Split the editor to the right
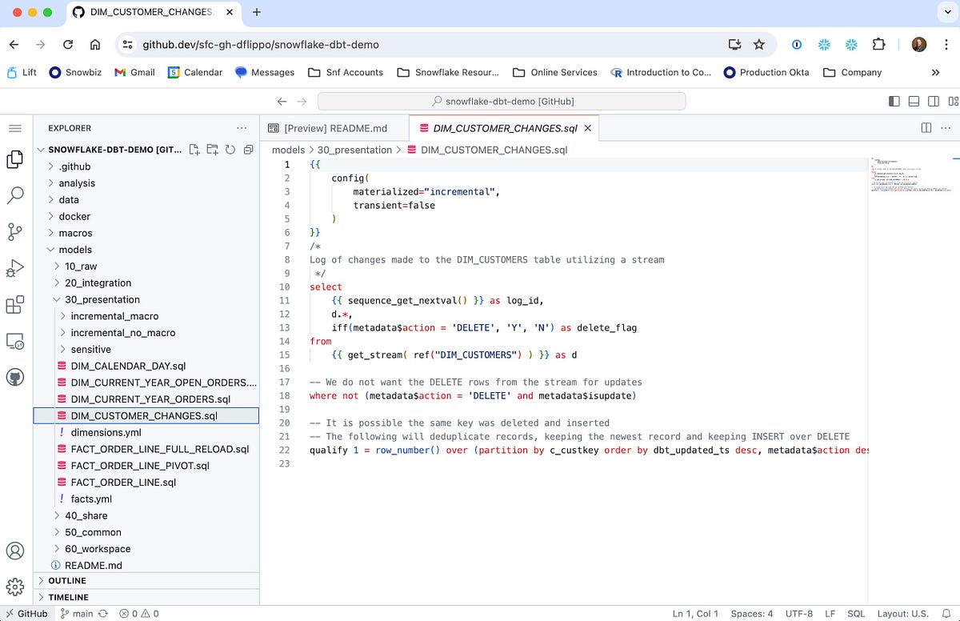This screenshot has width=960, height=621. [926, 127]
